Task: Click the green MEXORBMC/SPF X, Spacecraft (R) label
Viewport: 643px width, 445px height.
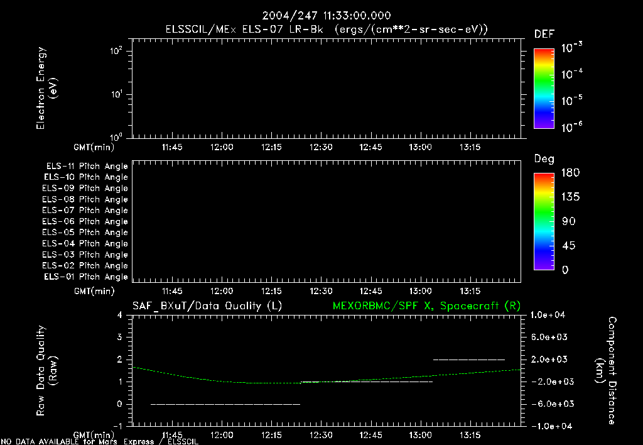Action: click(426, 306)
